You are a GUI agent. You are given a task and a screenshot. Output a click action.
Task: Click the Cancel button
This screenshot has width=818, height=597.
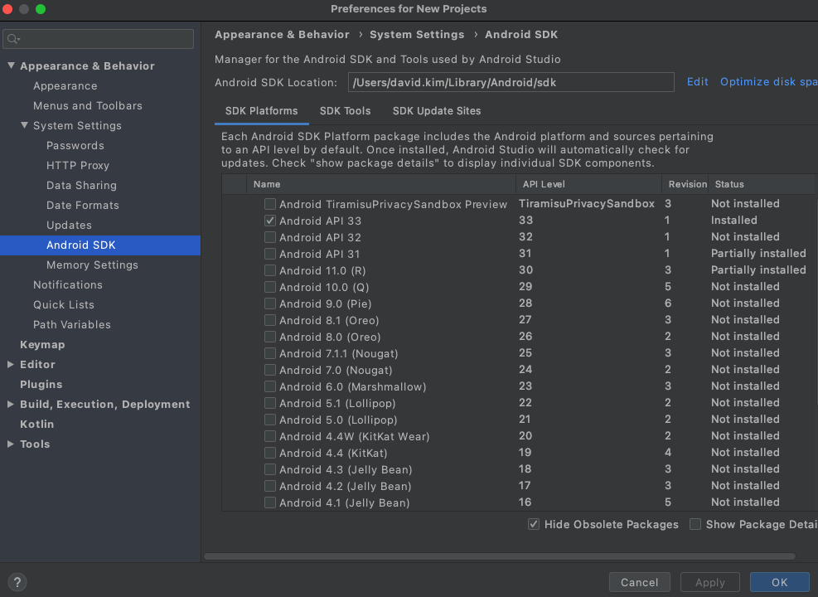pyautogui.click(x=639, y=582)
